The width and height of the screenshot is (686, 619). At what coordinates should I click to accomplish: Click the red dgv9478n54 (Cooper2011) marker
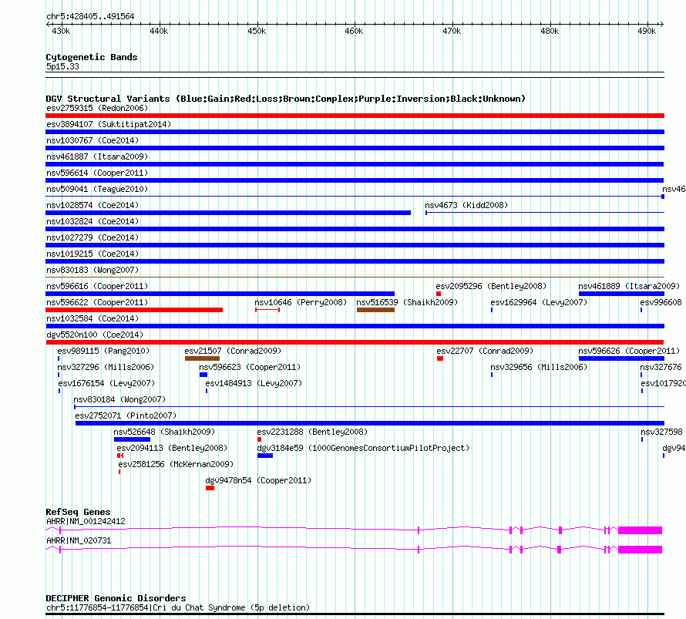[x=210, y=488]
